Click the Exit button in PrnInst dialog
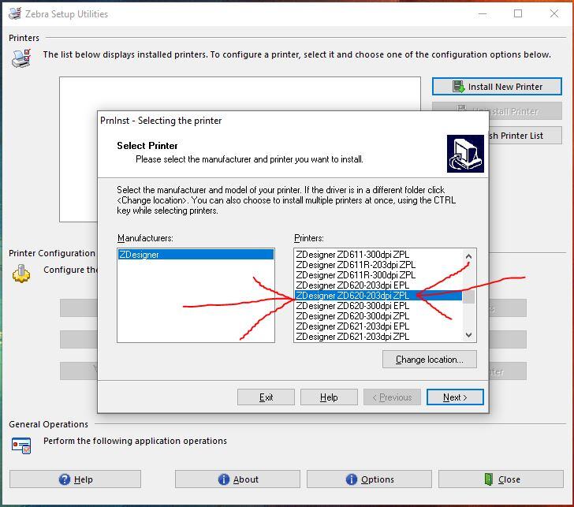This screenshot has height=507, width=574. click(x=266, y=397)
